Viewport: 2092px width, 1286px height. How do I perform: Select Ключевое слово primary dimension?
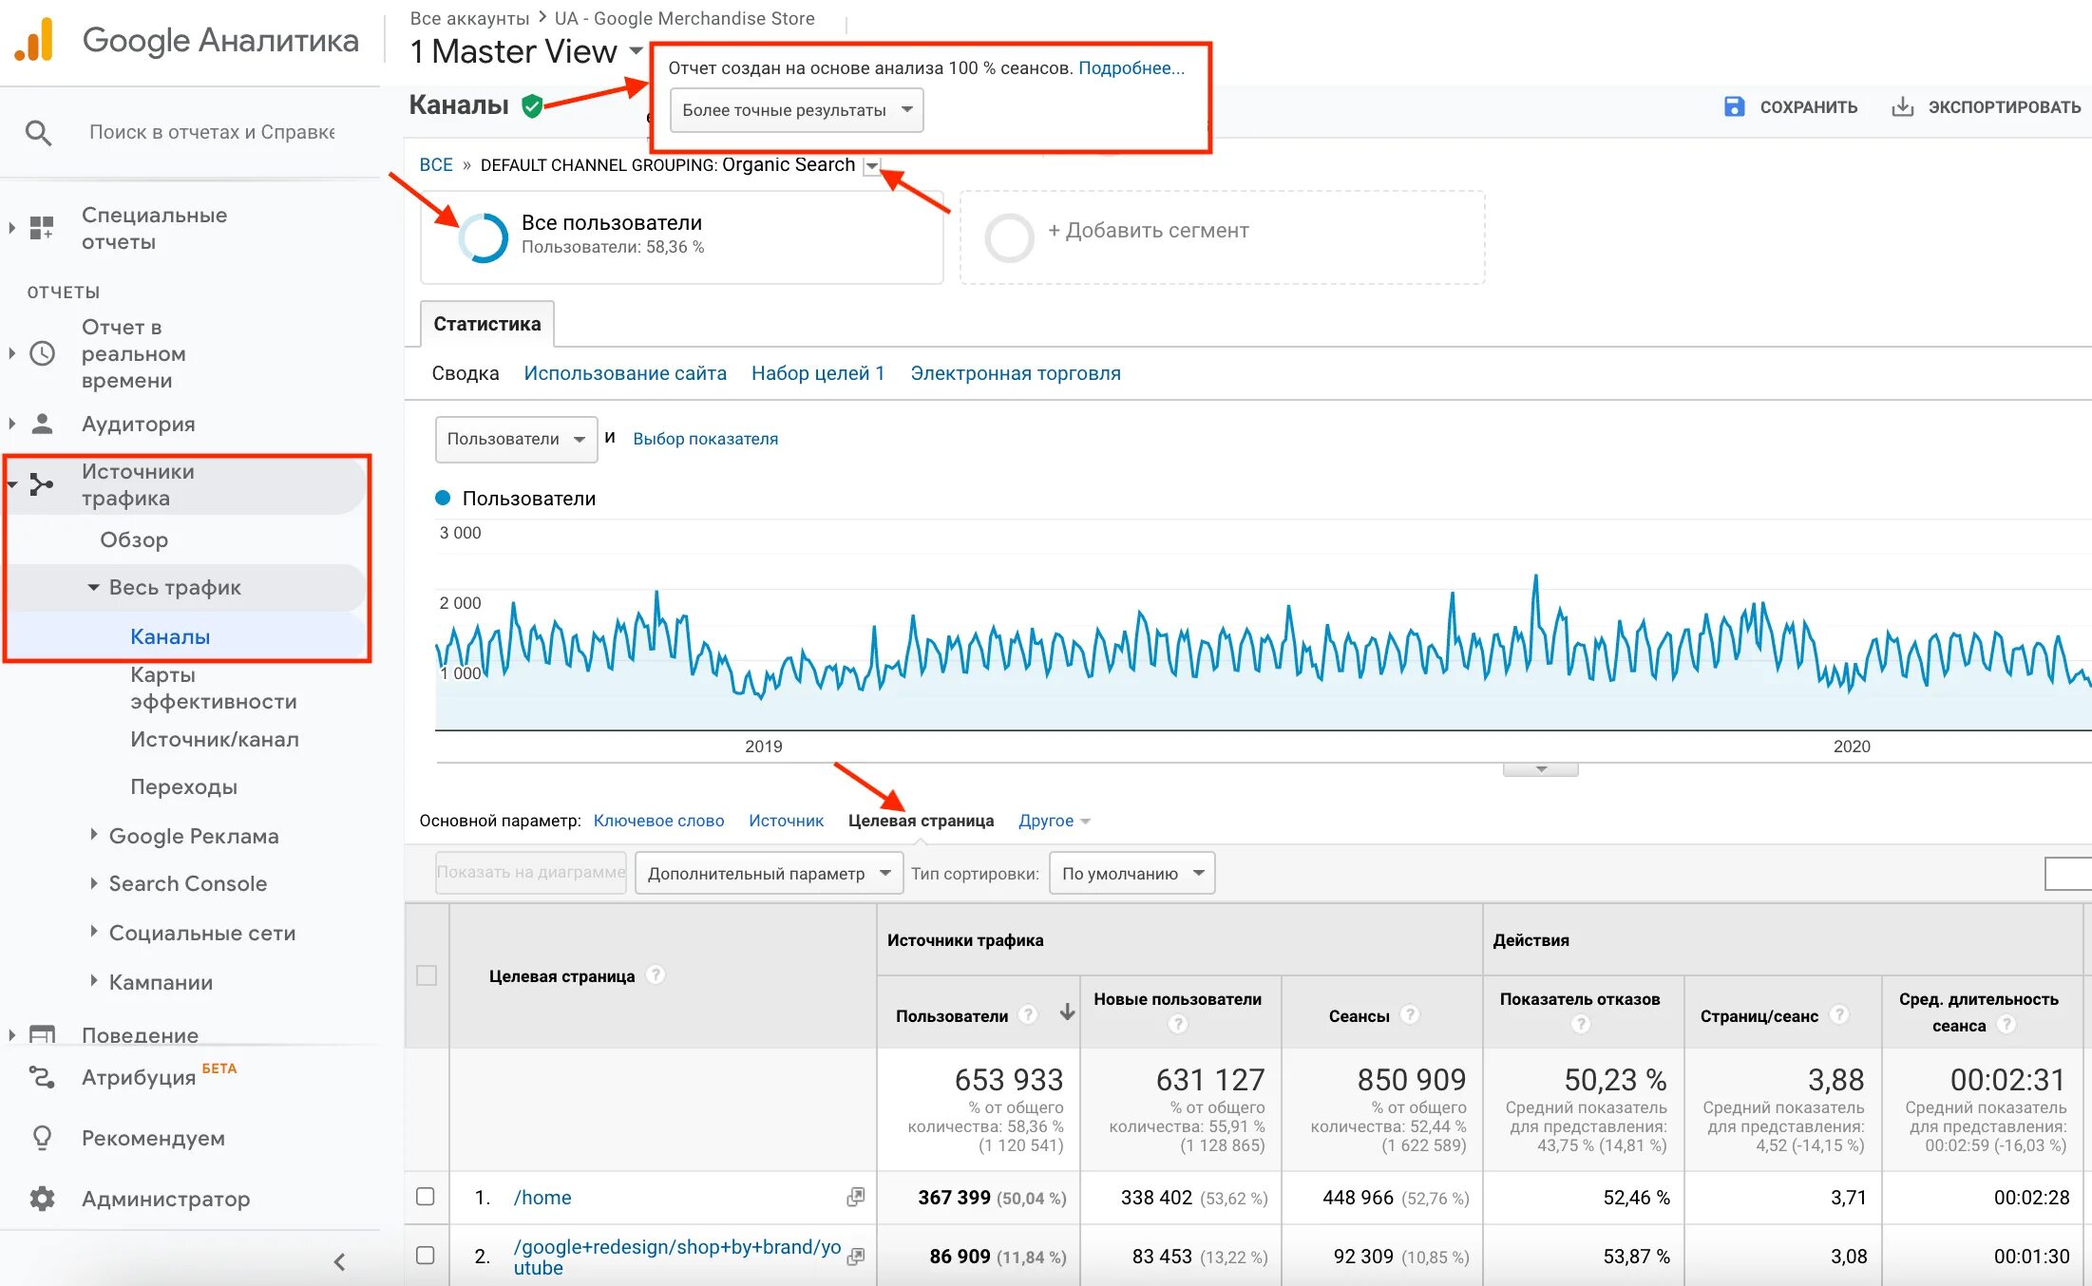click(x=658, y=821)
